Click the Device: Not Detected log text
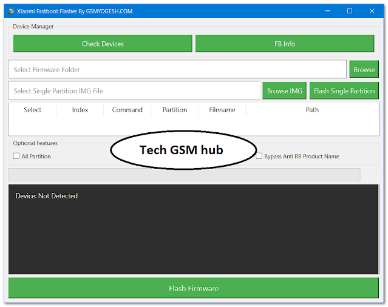Screen dimensions: 388x307 point(47,196)
